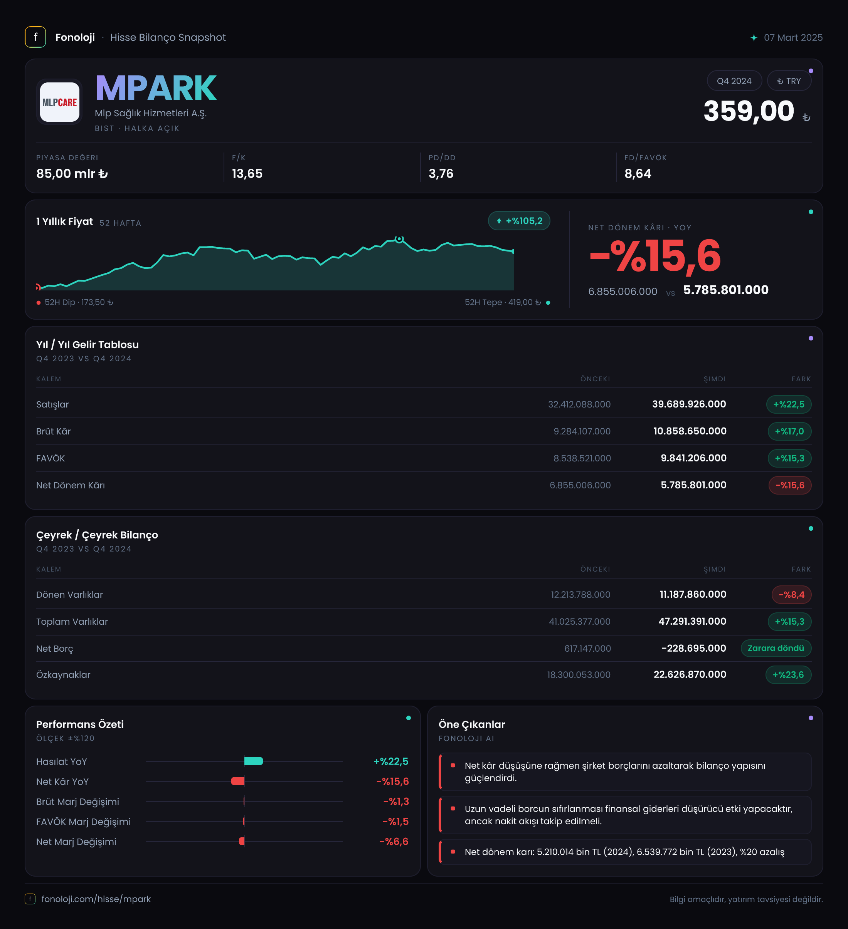This screenshot has height=929, width=848.
Task: Click the FAVÖK previous value 8.538.521.000
Action: point(582,458)
